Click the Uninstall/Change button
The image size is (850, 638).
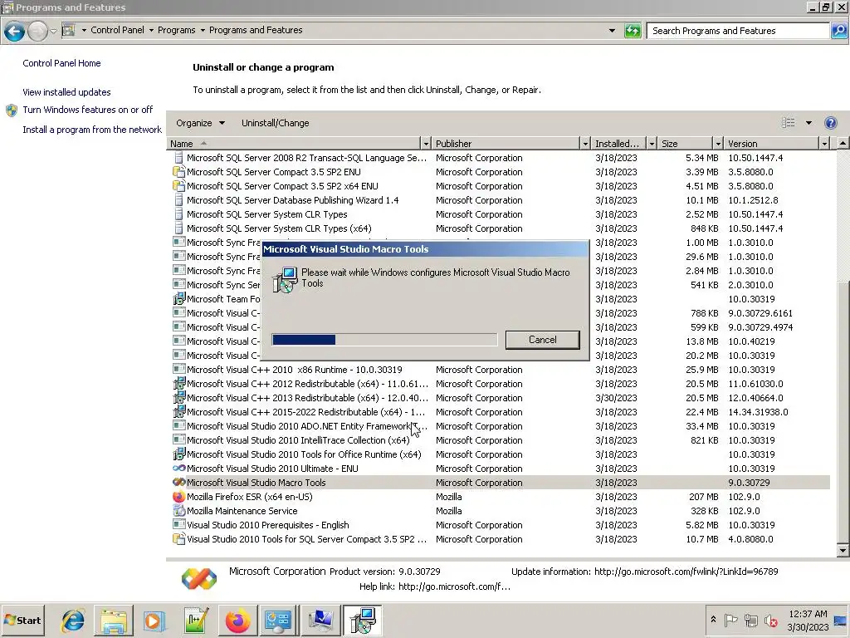276,123
